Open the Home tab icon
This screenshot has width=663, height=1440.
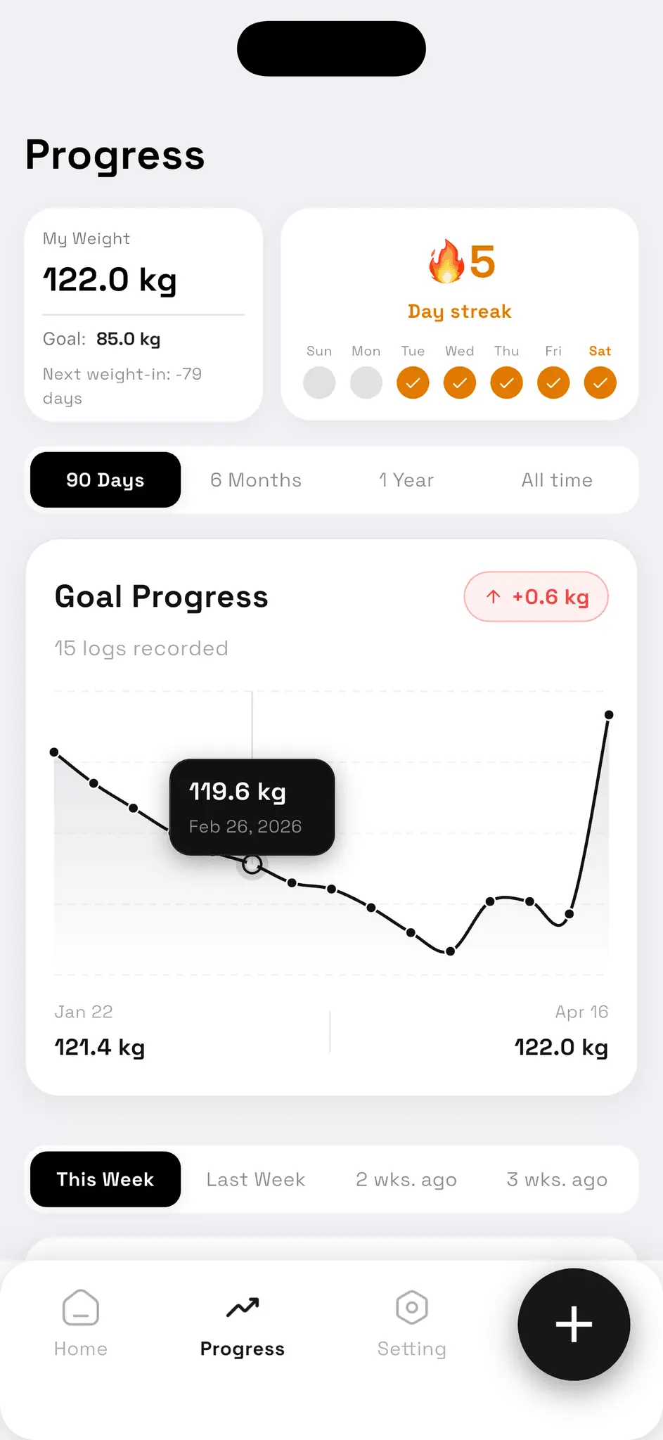[x=81, y=1308]
